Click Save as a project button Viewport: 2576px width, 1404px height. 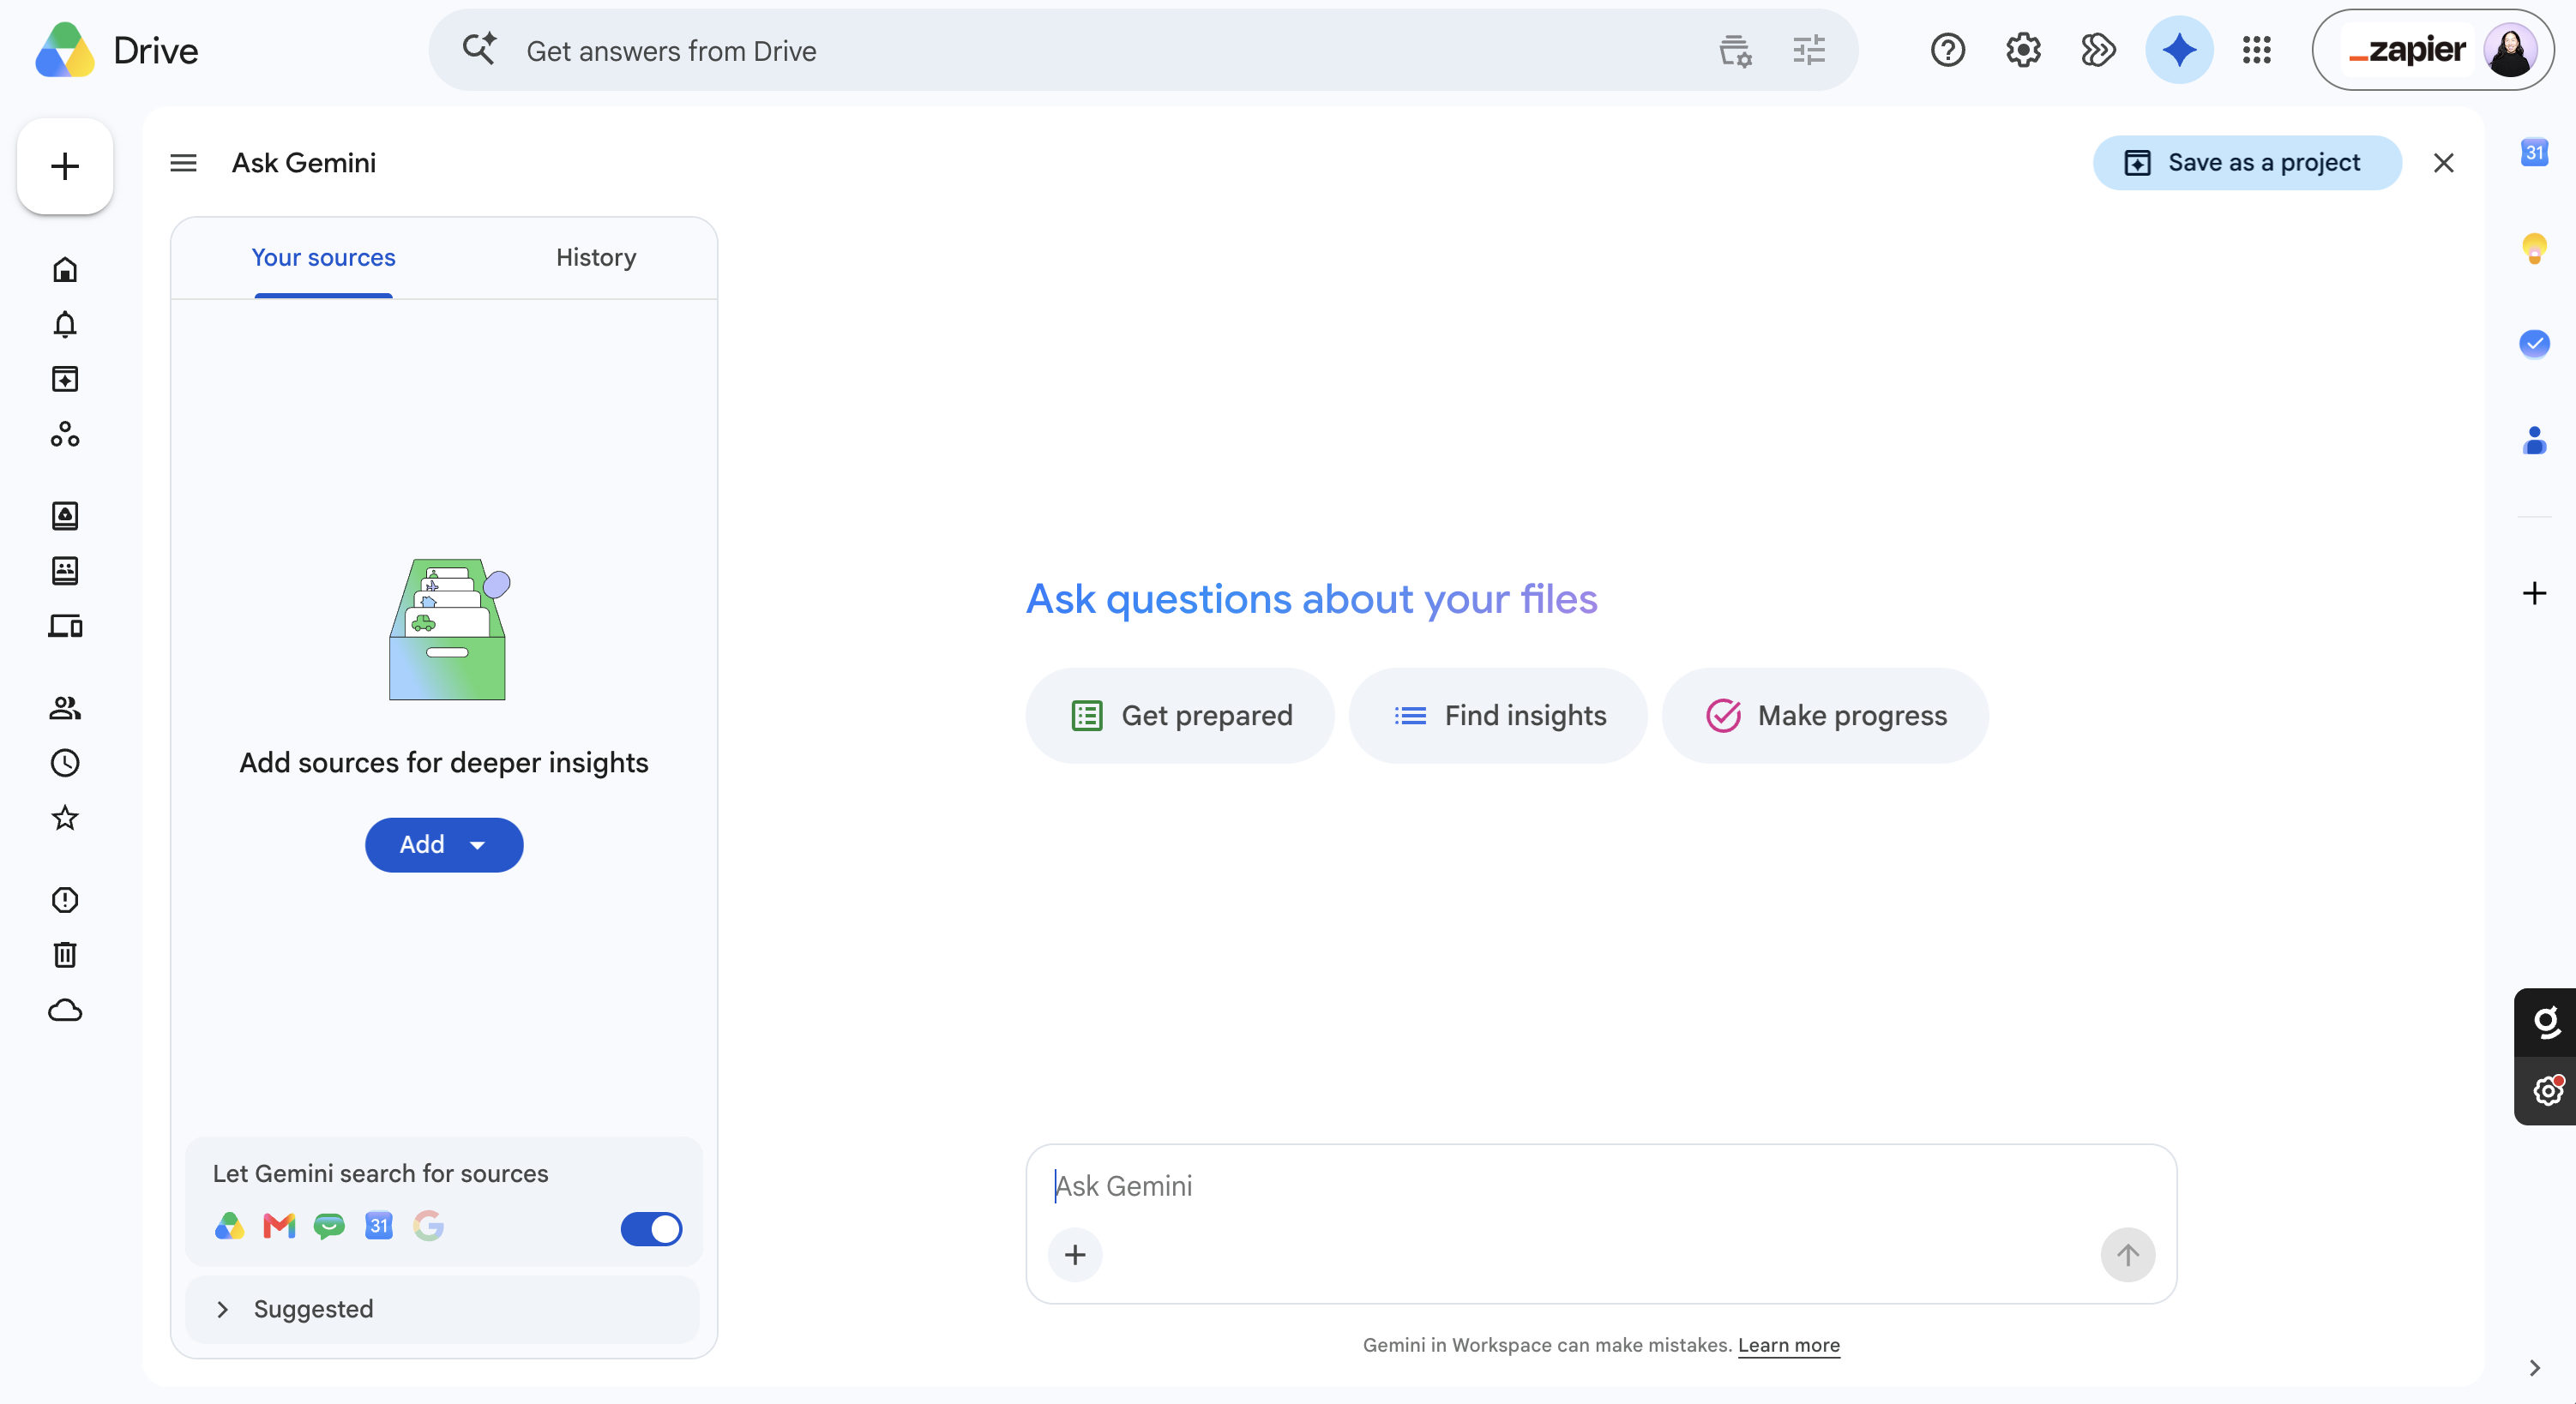(2247, 163)
